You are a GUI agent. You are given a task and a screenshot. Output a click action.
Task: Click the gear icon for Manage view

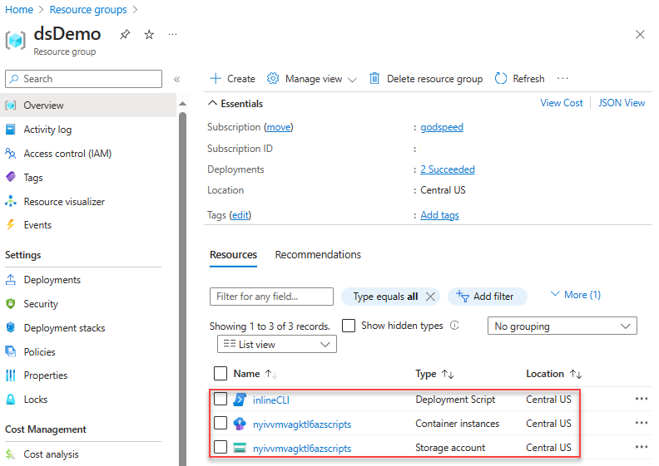point(273,78)
